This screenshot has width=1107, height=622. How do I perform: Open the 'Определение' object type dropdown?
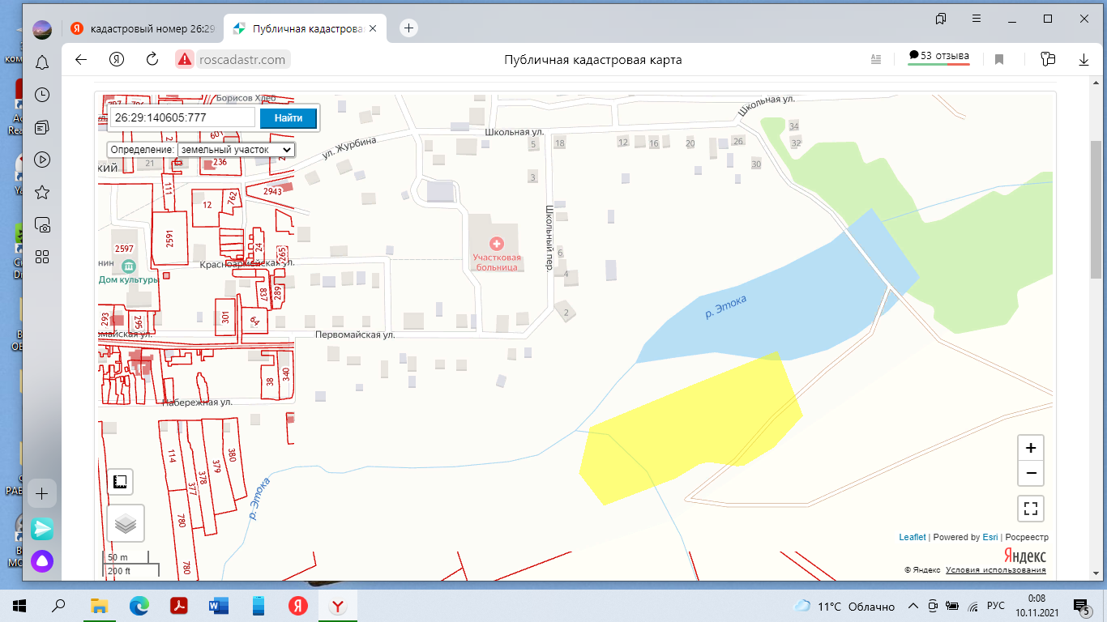[x=237, y=150]
